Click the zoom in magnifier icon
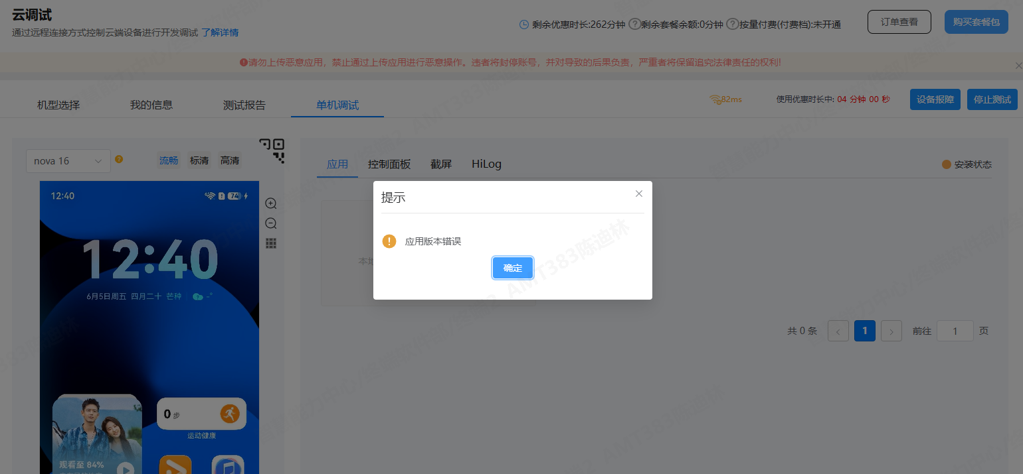Screen dimensions: 1023x474 coord(270,204)
